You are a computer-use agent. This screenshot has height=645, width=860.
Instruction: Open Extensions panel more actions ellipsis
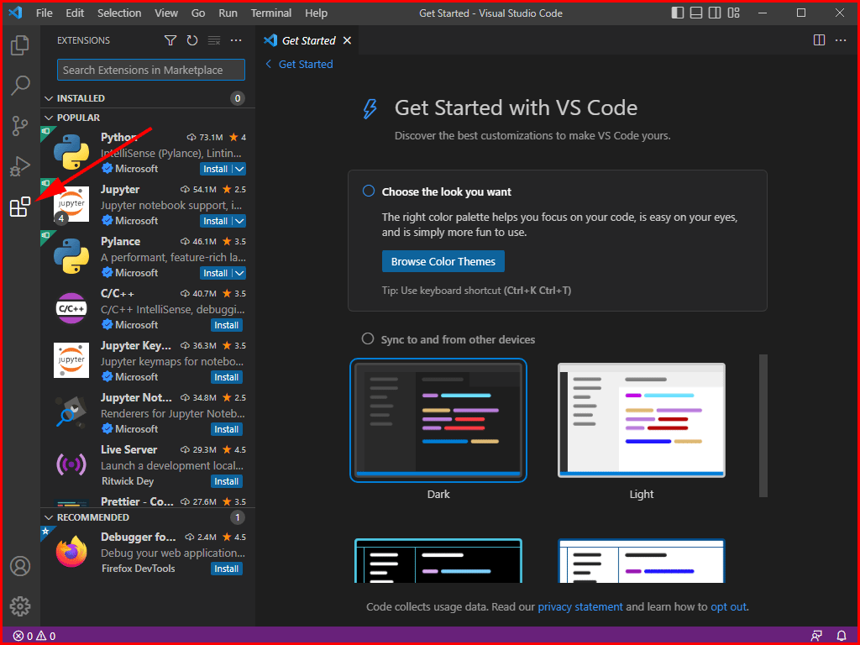236,40
